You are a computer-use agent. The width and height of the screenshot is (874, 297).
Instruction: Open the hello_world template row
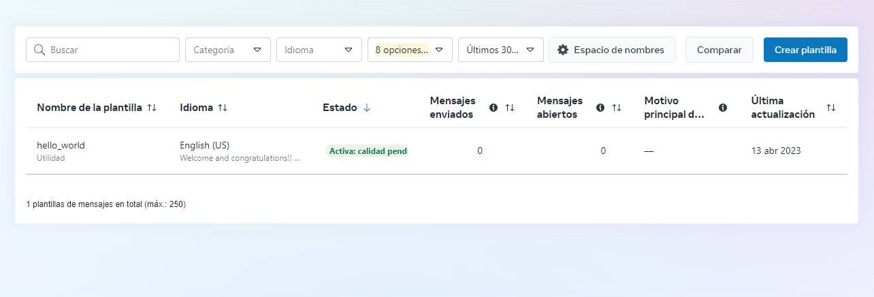tap(61, 145)
